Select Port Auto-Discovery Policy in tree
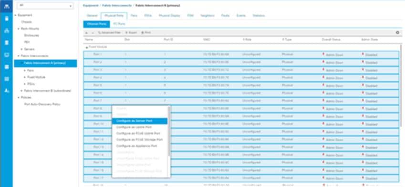The image size is (405, 187). (x=42, y=104)
